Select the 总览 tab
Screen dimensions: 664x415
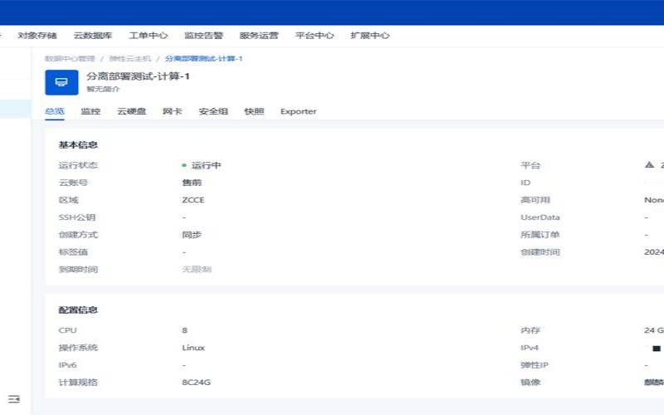click(55, 111)
